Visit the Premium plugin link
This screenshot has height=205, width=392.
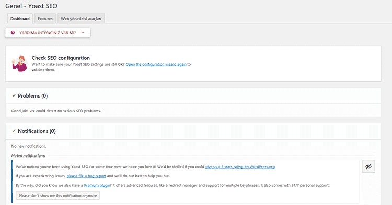[x=97, y=185]
